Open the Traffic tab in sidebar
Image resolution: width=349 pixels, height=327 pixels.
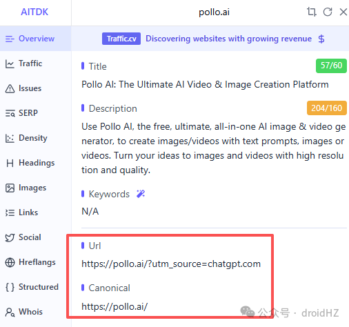[x=23, y=63]
